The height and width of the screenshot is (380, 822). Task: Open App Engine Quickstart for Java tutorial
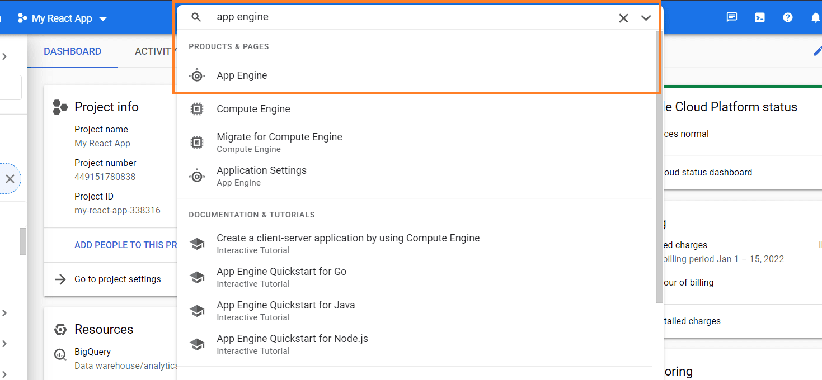[415, 311]
